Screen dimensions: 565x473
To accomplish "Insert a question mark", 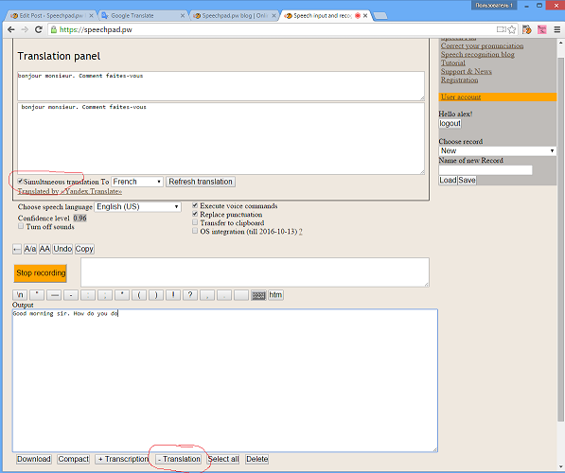I will [x=190, y=295].
